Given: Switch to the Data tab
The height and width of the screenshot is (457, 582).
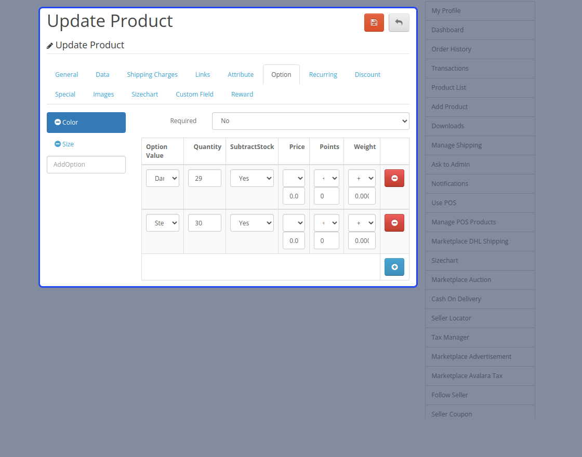Looking at the screenshot, I should click(102, 75).
